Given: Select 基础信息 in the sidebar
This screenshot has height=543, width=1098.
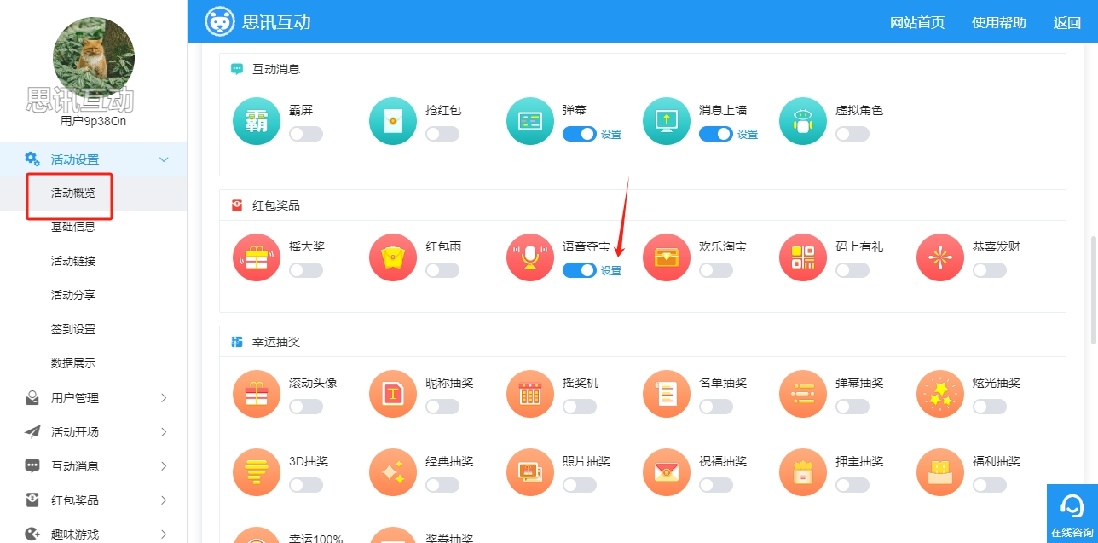Looking at the screenshot, I should (x=73, y=227).
